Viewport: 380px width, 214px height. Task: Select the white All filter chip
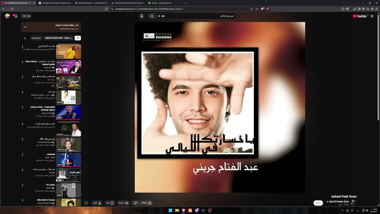coord(78,38)
